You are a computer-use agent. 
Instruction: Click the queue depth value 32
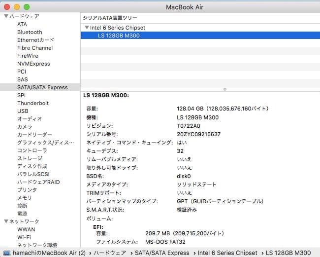click(180, 151)
